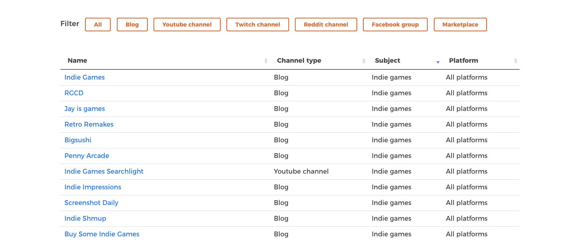The height and width of the screenshot is (242, 580).
Task: Toggle the Subject column sort arrow
Action: tap(438, 62)
